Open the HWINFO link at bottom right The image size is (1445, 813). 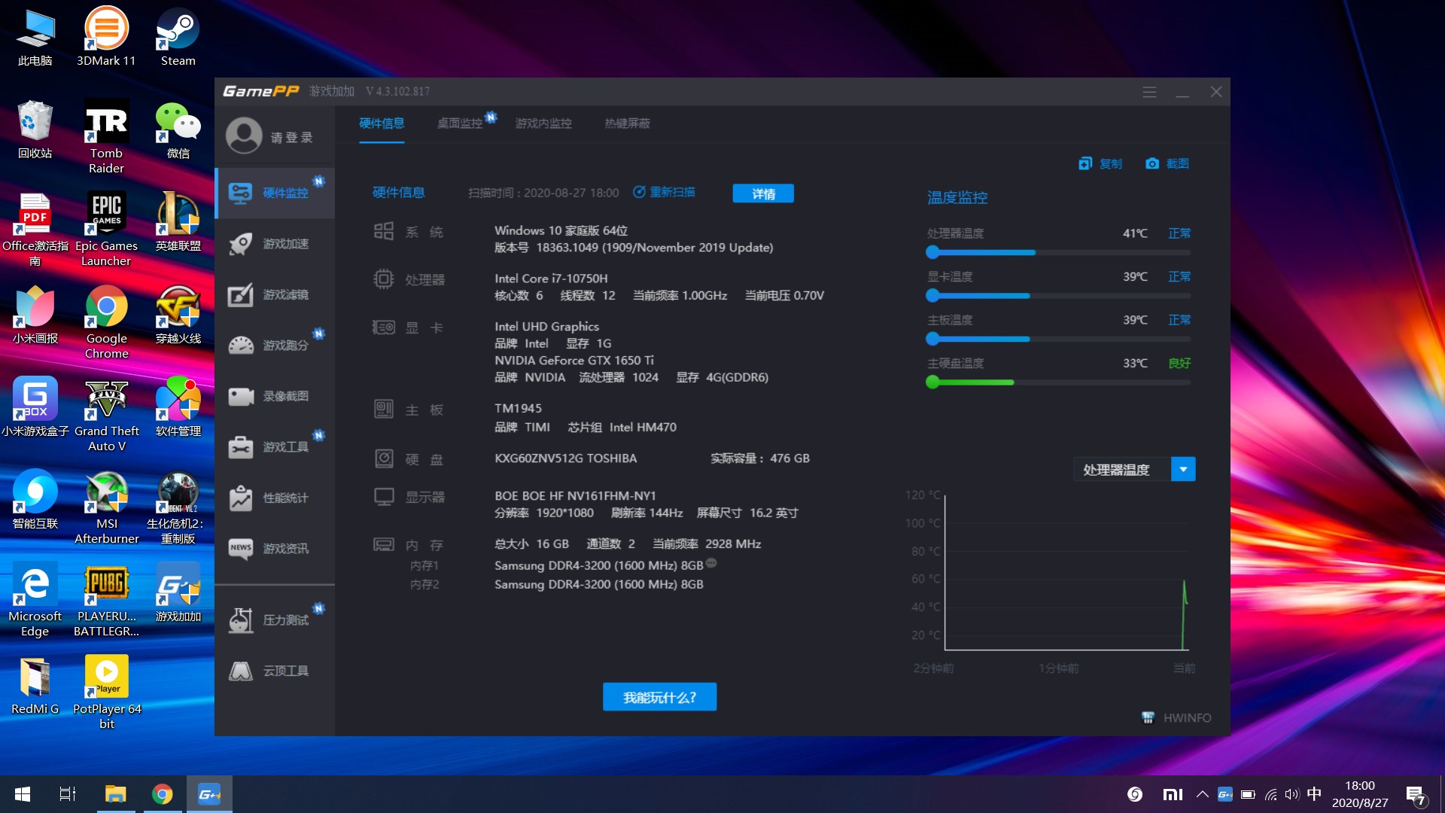click(1178, 717)
